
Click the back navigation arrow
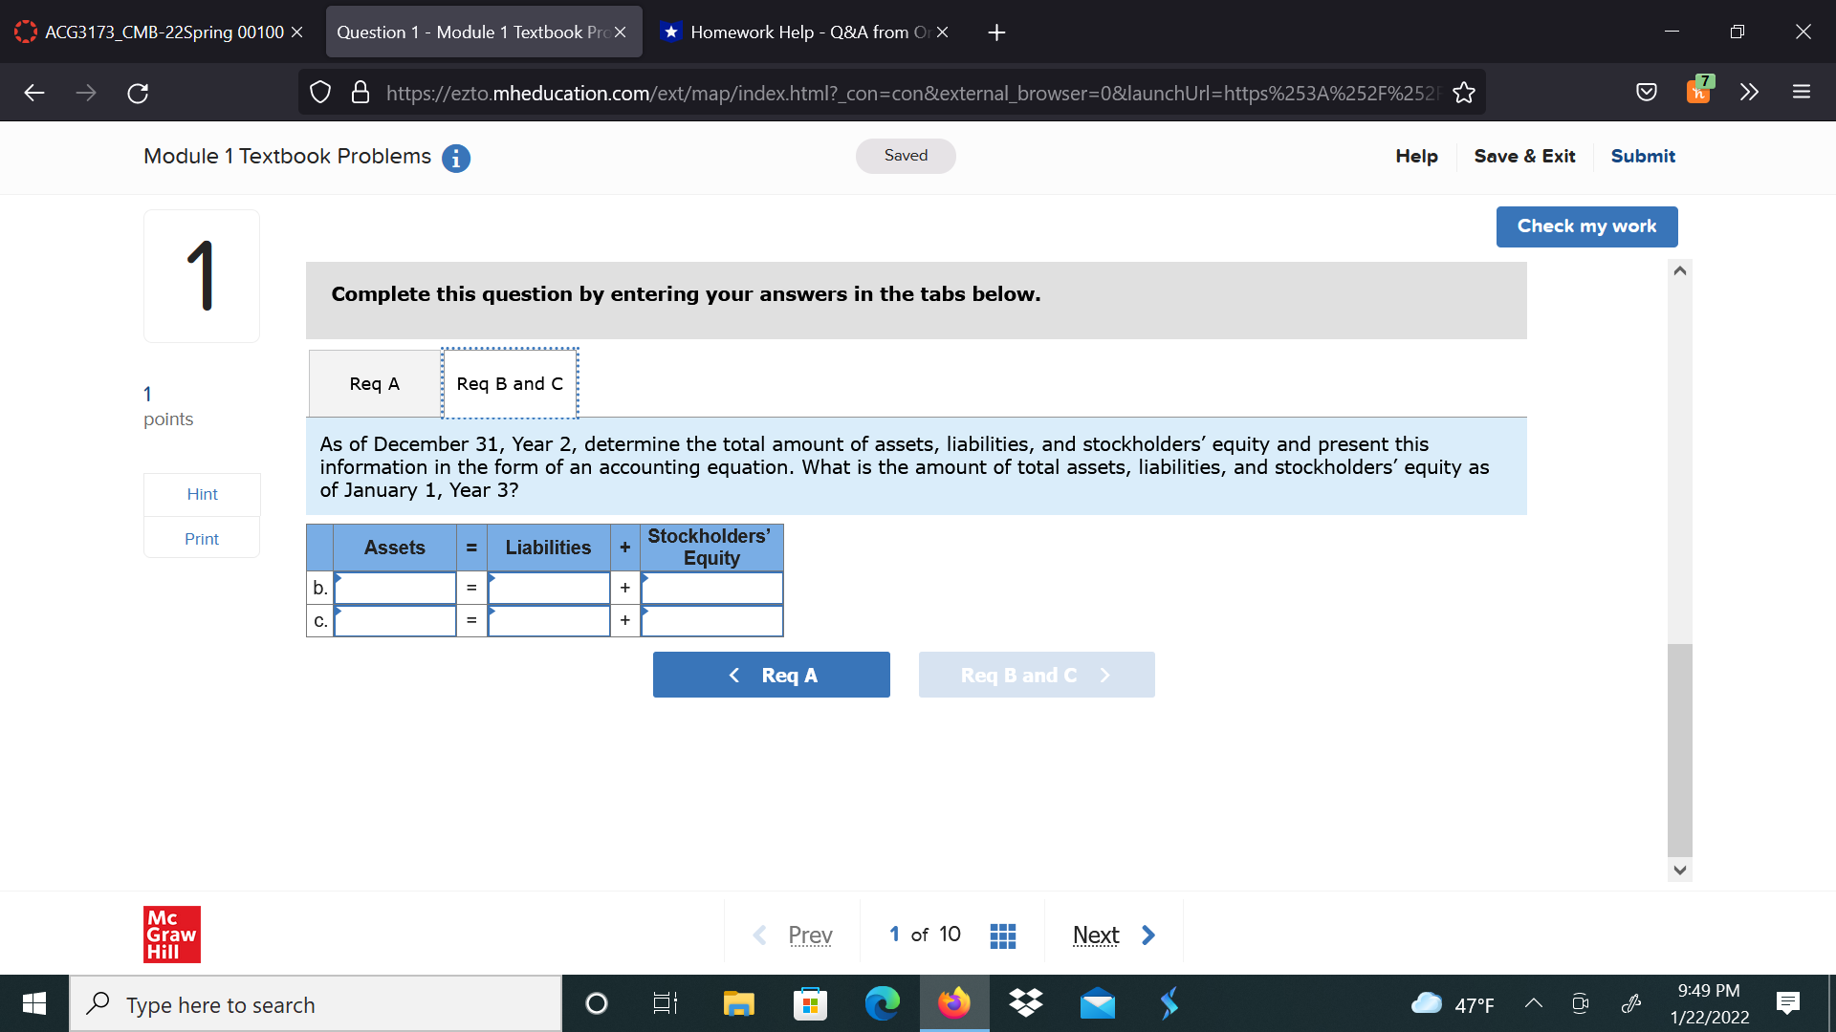tap(34, 92)
